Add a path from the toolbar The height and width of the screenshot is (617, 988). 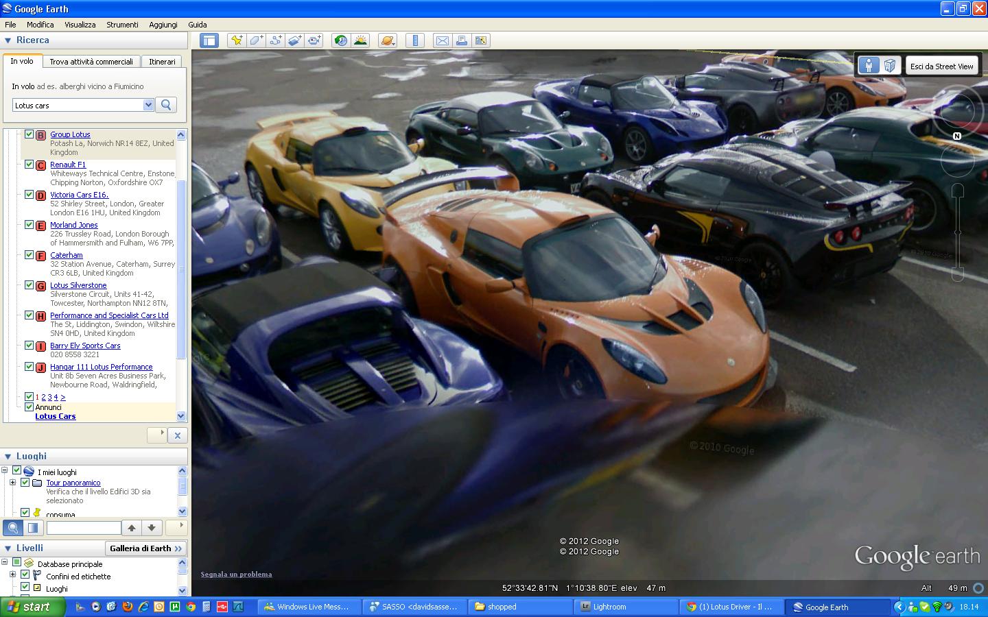pos(275,40)
